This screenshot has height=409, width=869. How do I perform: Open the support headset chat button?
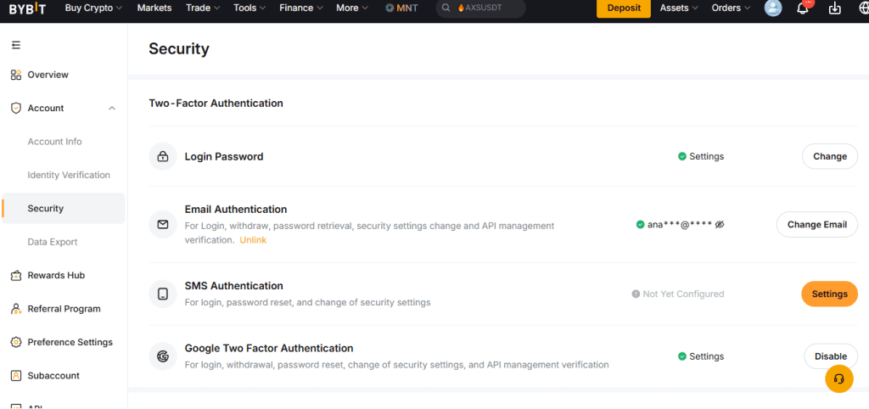click(x=839, y=378)
